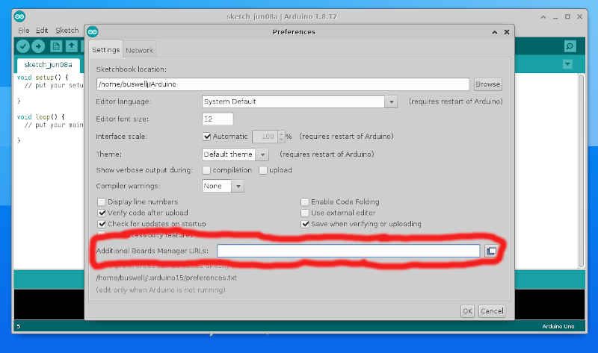Screen dimensions: 598x353
Task: Toggle Automatic interface scale checkbox
Action: pos(207,137)
